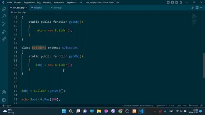Toggle the secondary side bar layout icon
This screenshot has height=115, width=205.
pos(176,3)
